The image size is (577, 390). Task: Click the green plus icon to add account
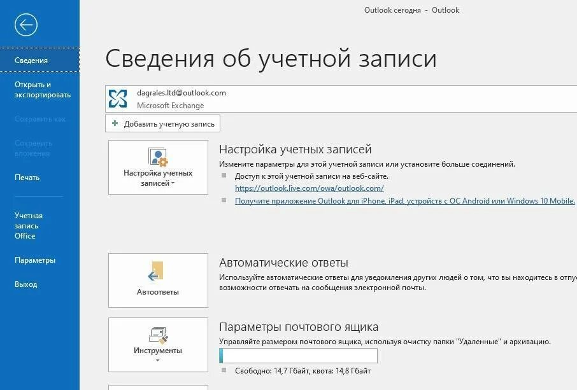[x=115, y=123]
